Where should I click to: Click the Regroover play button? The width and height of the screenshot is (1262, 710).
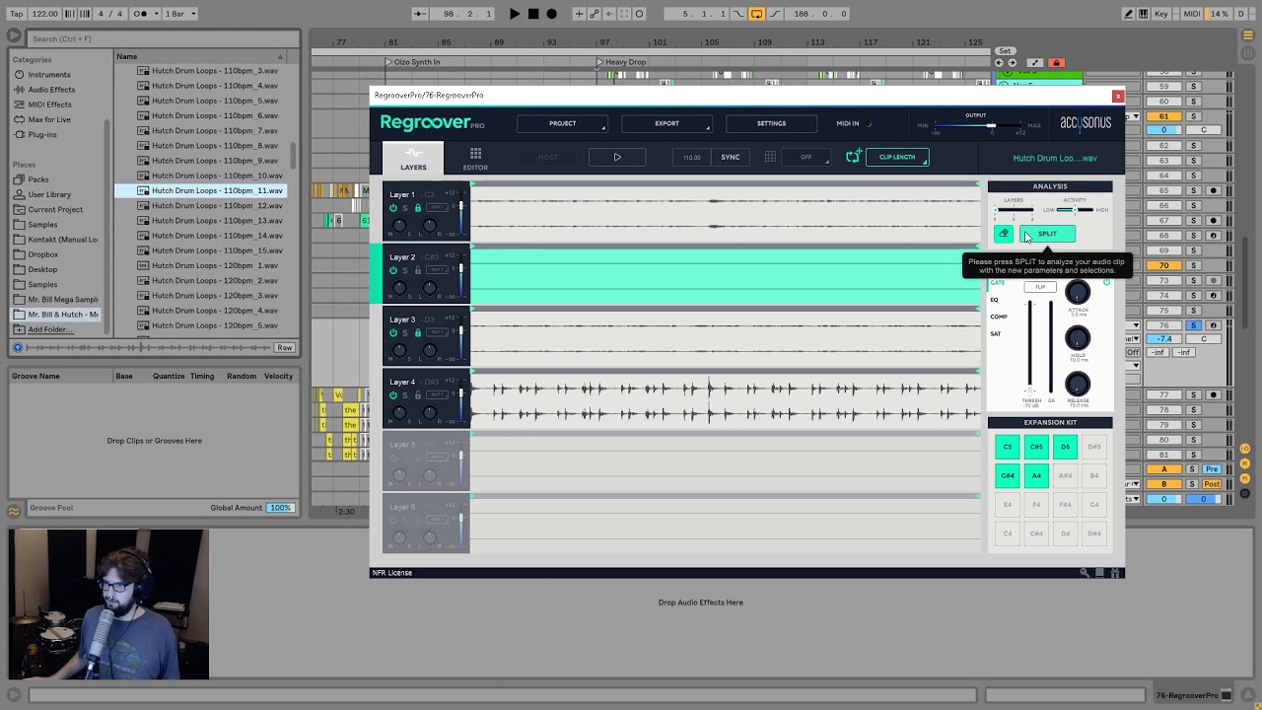tap(617, 157)
